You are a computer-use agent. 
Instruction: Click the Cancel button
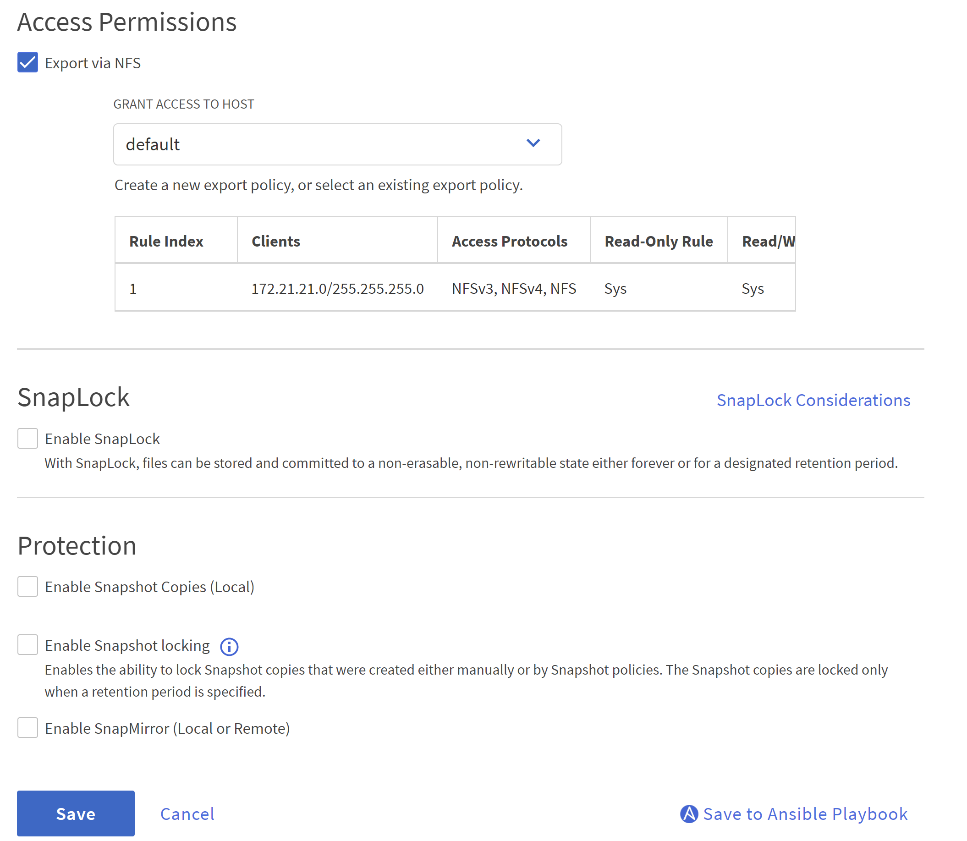tap(187, 814)
